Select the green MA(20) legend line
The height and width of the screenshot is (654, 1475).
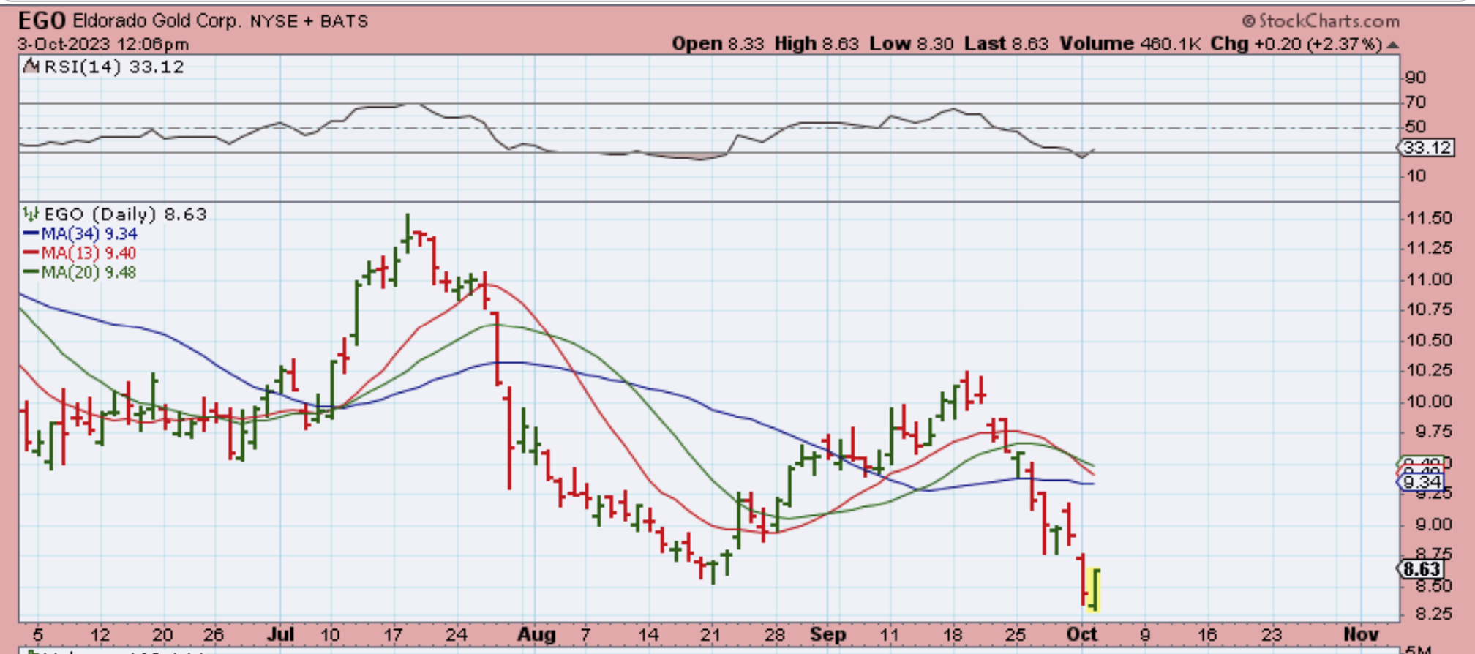click(x=31, y=271)
